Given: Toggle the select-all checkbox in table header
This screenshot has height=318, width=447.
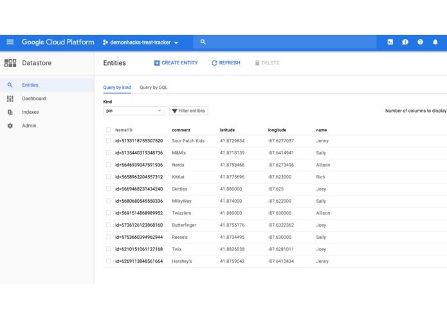Looking at the screenshot, I should [x=108, y=130].
